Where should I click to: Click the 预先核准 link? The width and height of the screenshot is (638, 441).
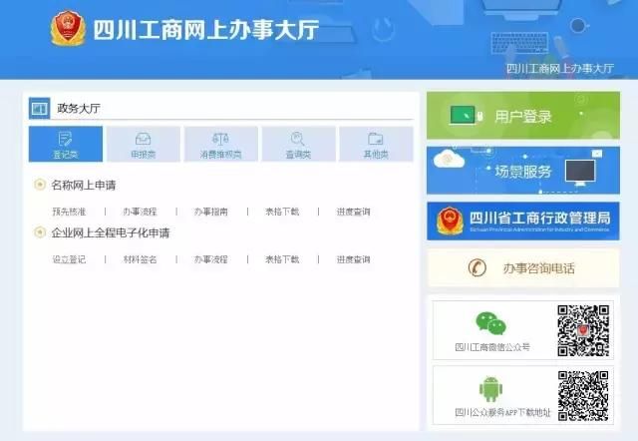69,212
